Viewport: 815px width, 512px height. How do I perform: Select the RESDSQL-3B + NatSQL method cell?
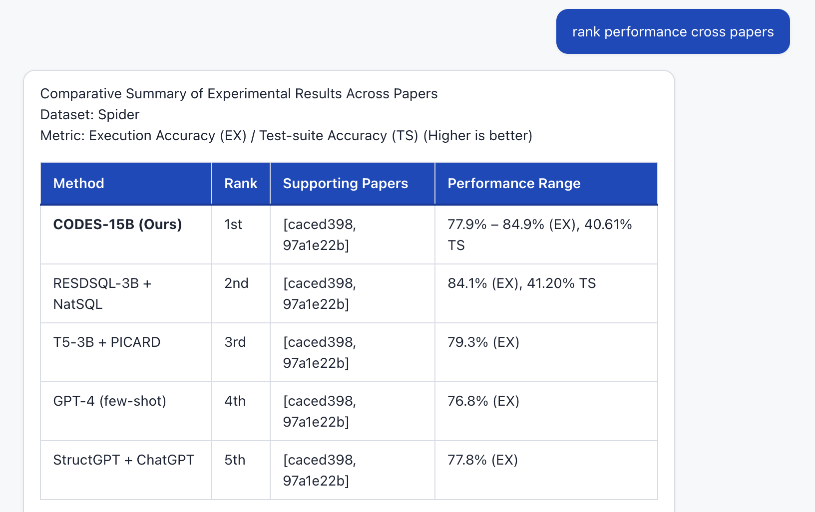coord(102,293)
